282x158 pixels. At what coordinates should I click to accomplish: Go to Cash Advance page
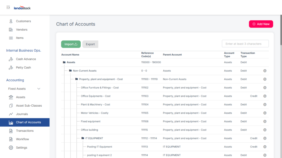(x=26, y=59)
